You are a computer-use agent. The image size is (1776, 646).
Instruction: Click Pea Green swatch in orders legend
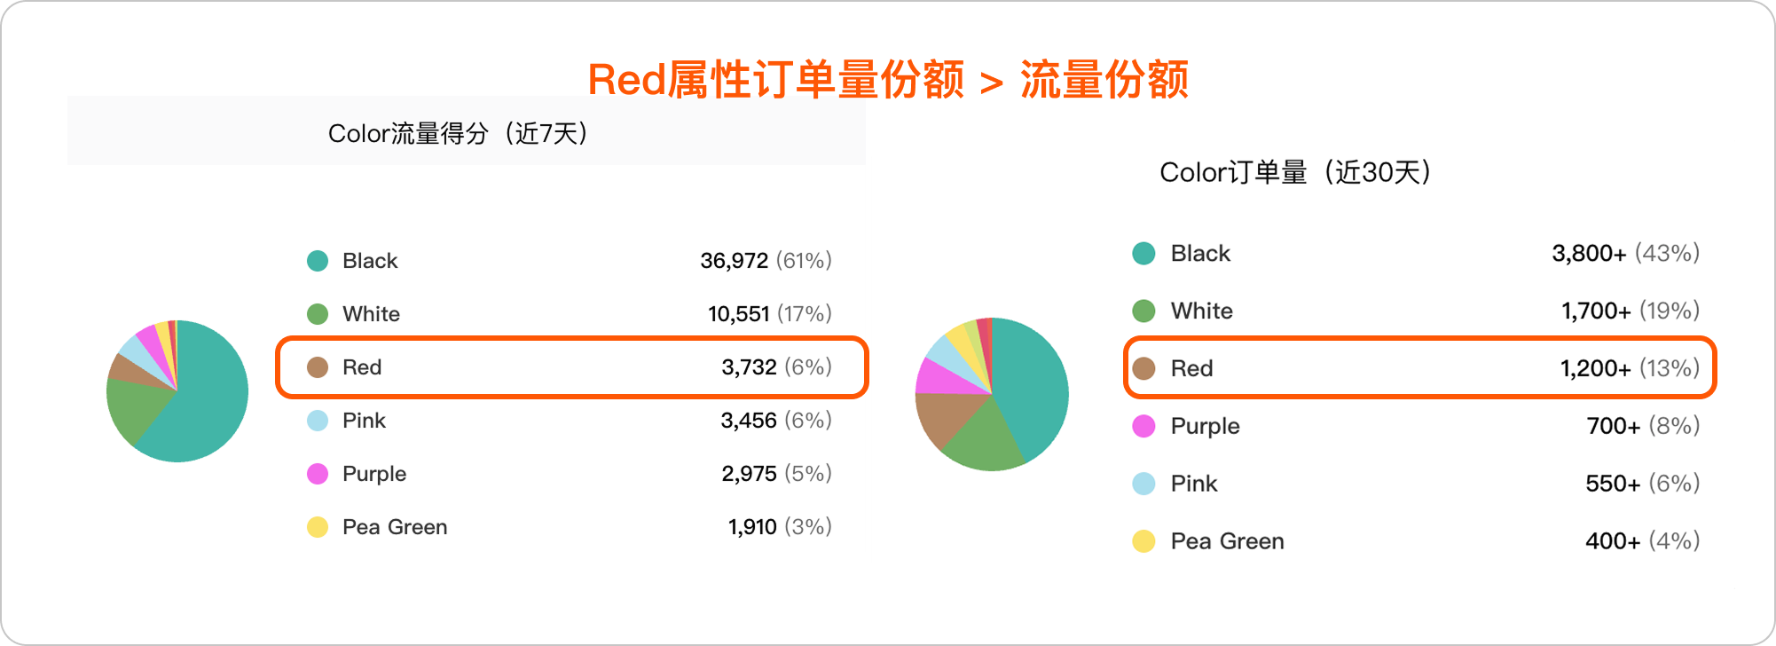tap(1144, 541)
